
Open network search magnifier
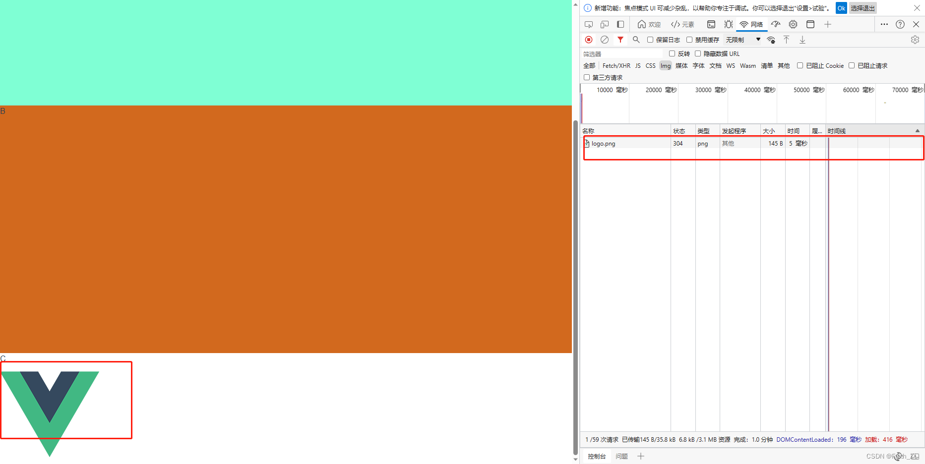click(x=636, y=40)
